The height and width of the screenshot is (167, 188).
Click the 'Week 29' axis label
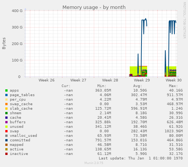tap(142, 80)
